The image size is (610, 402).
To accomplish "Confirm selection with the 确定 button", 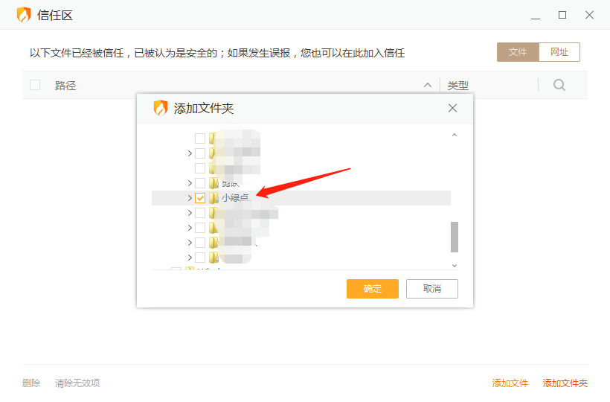I will (372, 289).
